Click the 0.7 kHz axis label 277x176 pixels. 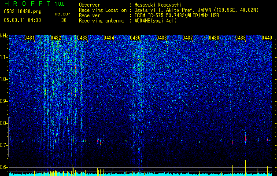click(x=4, y=145)
